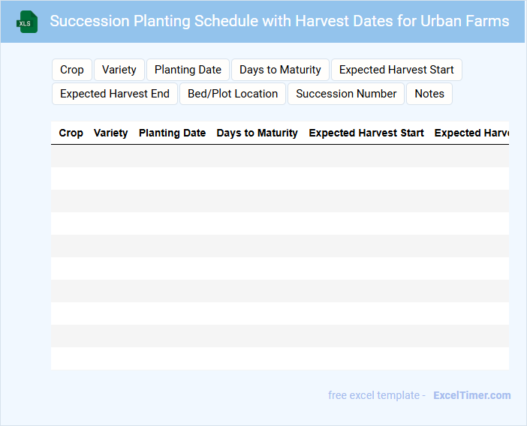This screenshot has width=527, height=426.
Task: Select the Planting Date column header
Action: [x=172, y=133]
